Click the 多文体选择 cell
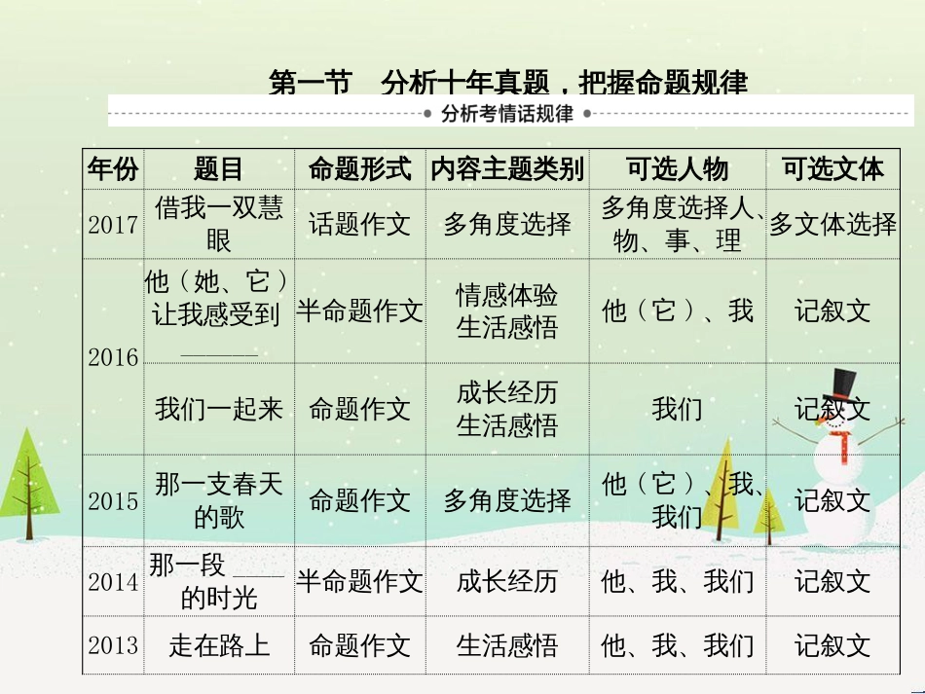925x694 pixels. point(832,223)
